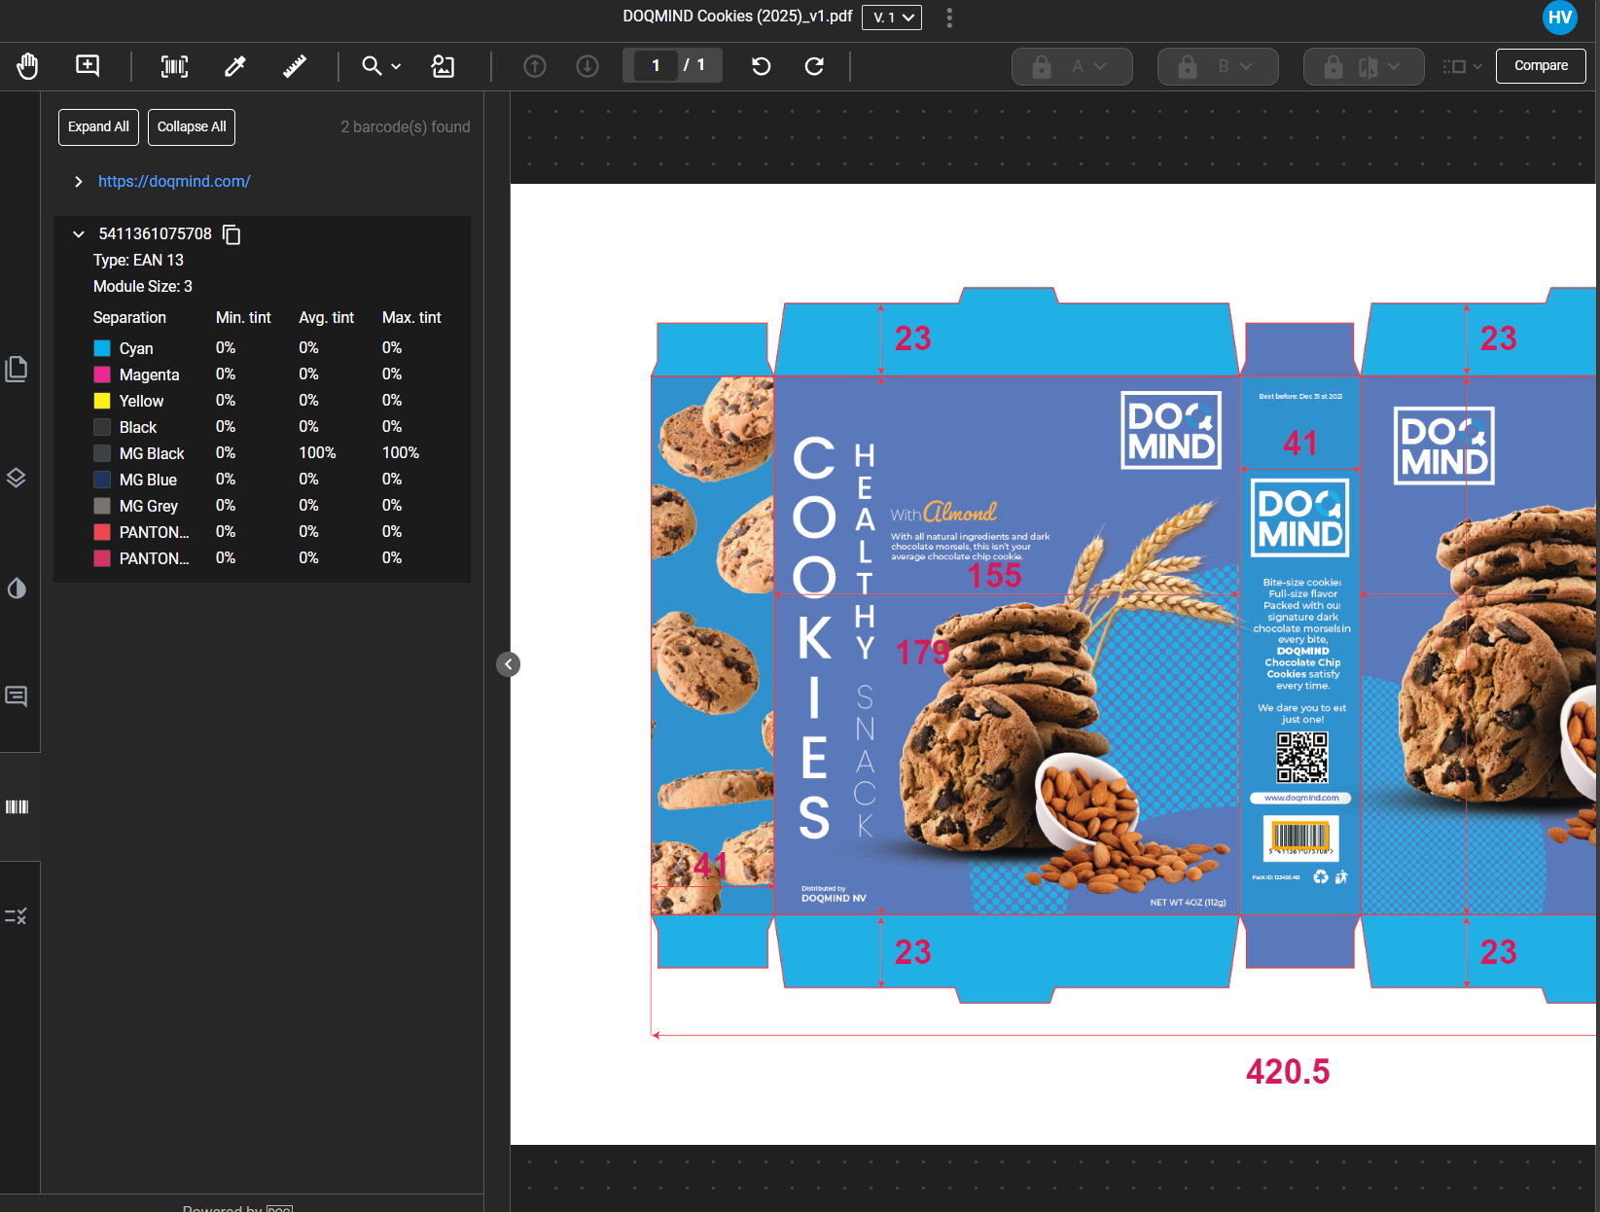Image resolution: width=1600 pixels, height=1212 pixels.
Task: Activate the barcode scanner tool
Action: pyautogui.click(x=174, y=66)
